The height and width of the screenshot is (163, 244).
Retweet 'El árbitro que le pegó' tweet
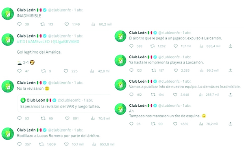tap(152, 46)
